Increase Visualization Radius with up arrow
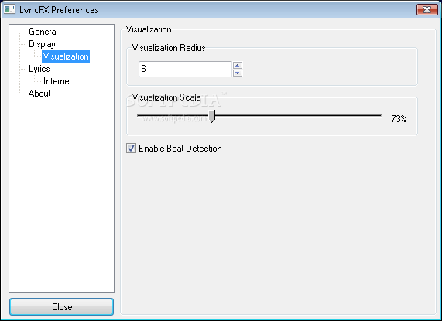The width and height of the screenshot is (442, 321). point(238,65)
